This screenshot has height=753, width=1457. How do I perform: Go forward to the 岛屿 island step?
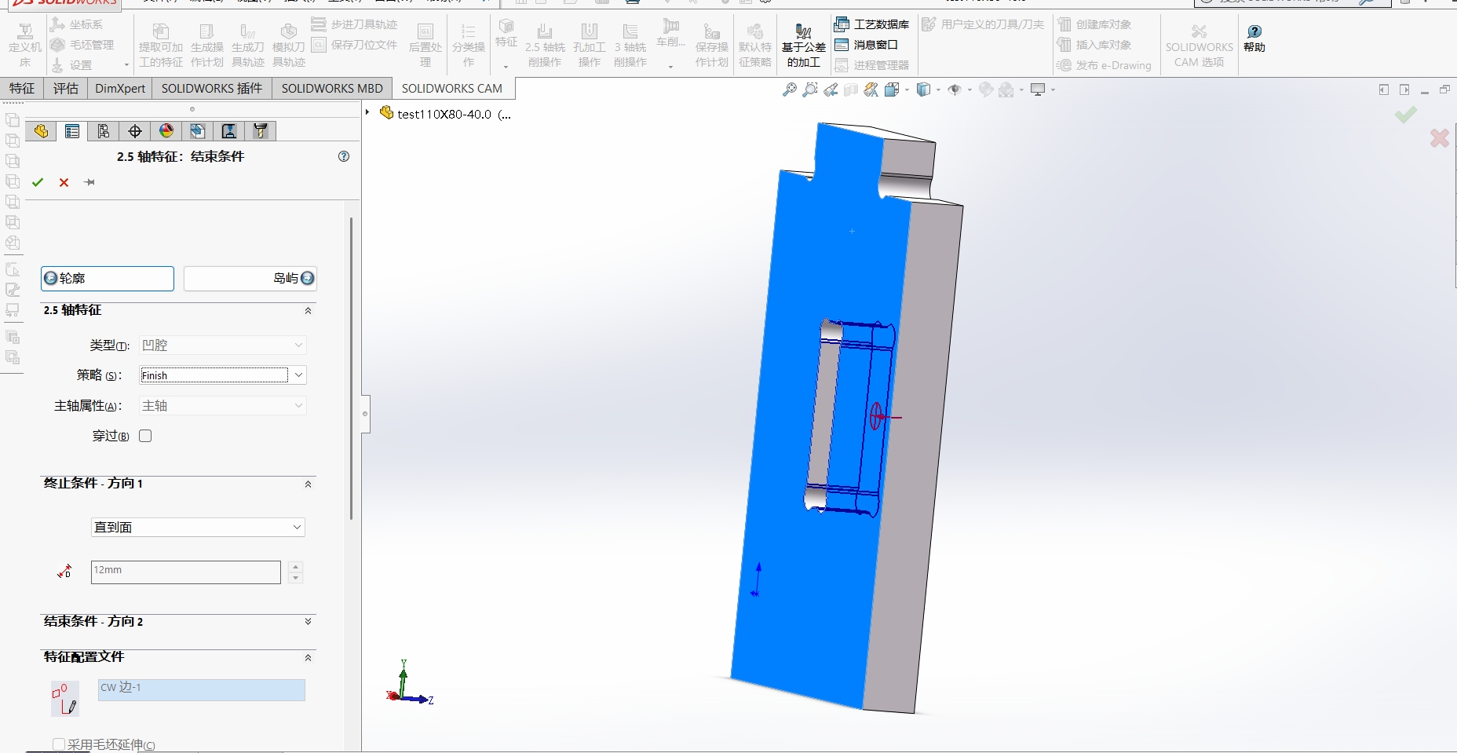[x=250, y=278]
